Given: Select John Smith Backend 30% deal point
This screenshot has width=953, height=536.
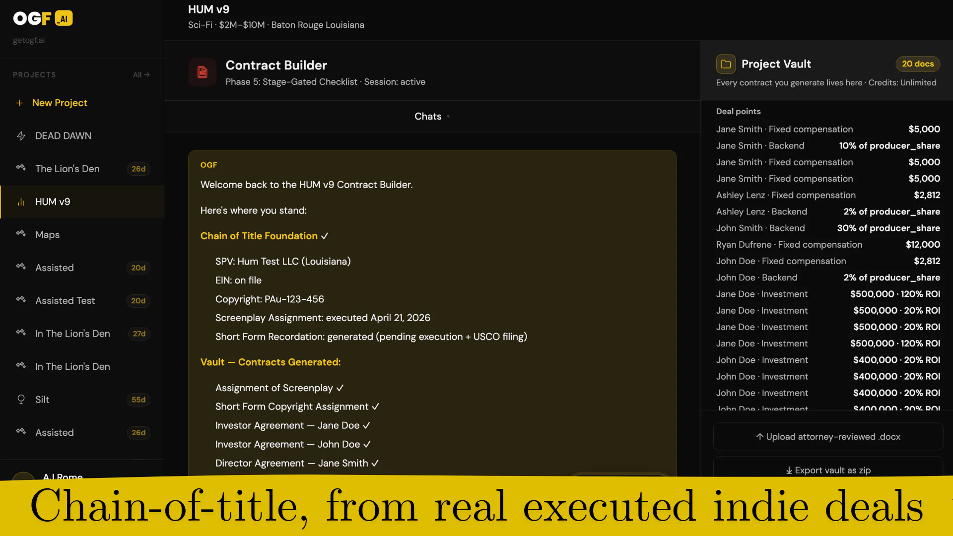Looking at the screenshot, I should coord(828,228).
